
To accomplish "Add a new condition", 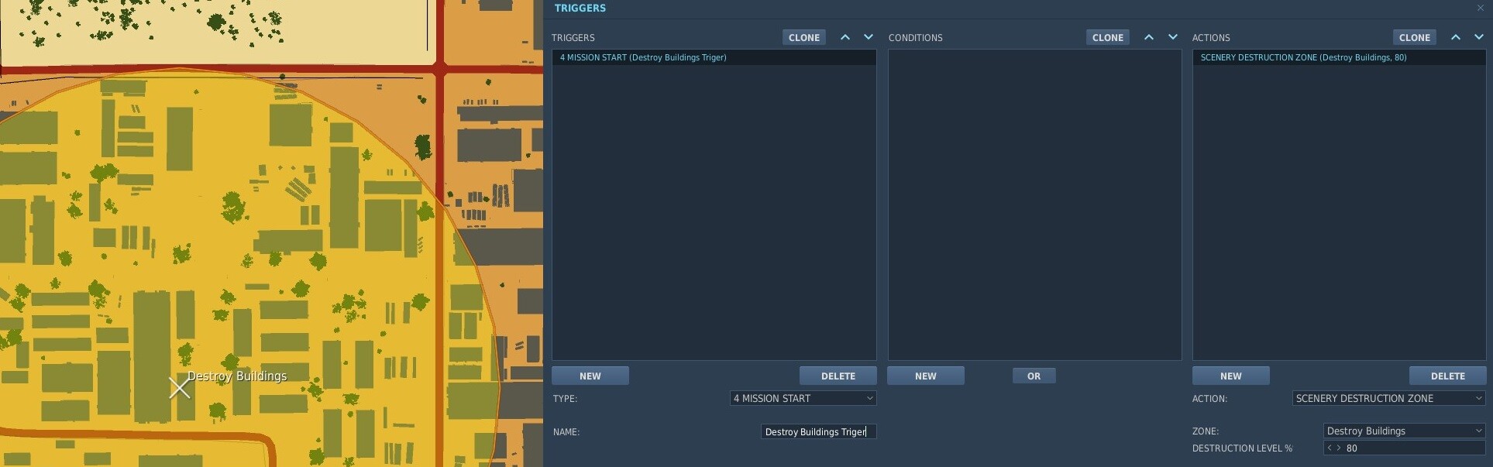I will pyautogui.click(x=926, y=376).
